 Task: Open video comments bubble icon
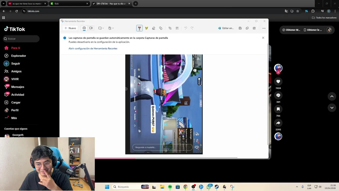pyautogui.click(x=278, y=95)
